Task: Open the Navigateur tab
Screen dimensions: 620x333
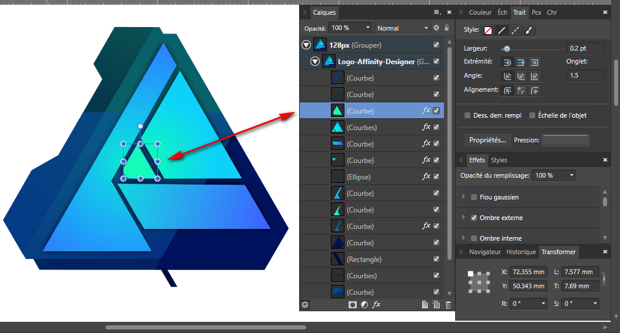Action: click(485, 252)
